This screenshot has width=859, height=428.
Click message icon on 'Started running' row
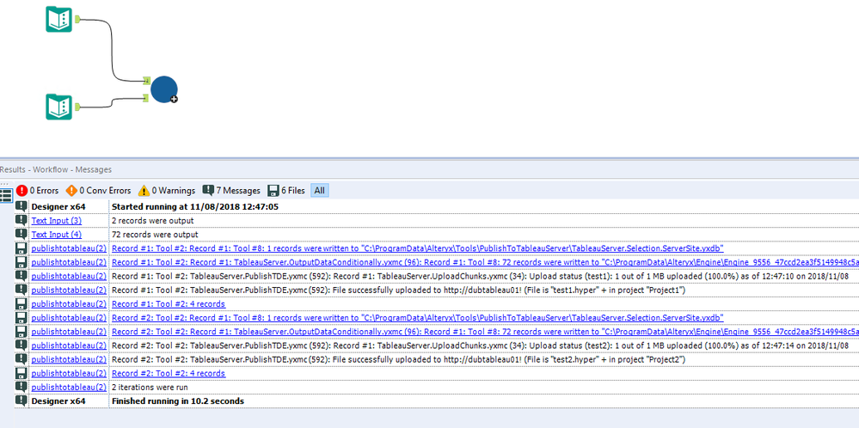[x=21, y=206]
